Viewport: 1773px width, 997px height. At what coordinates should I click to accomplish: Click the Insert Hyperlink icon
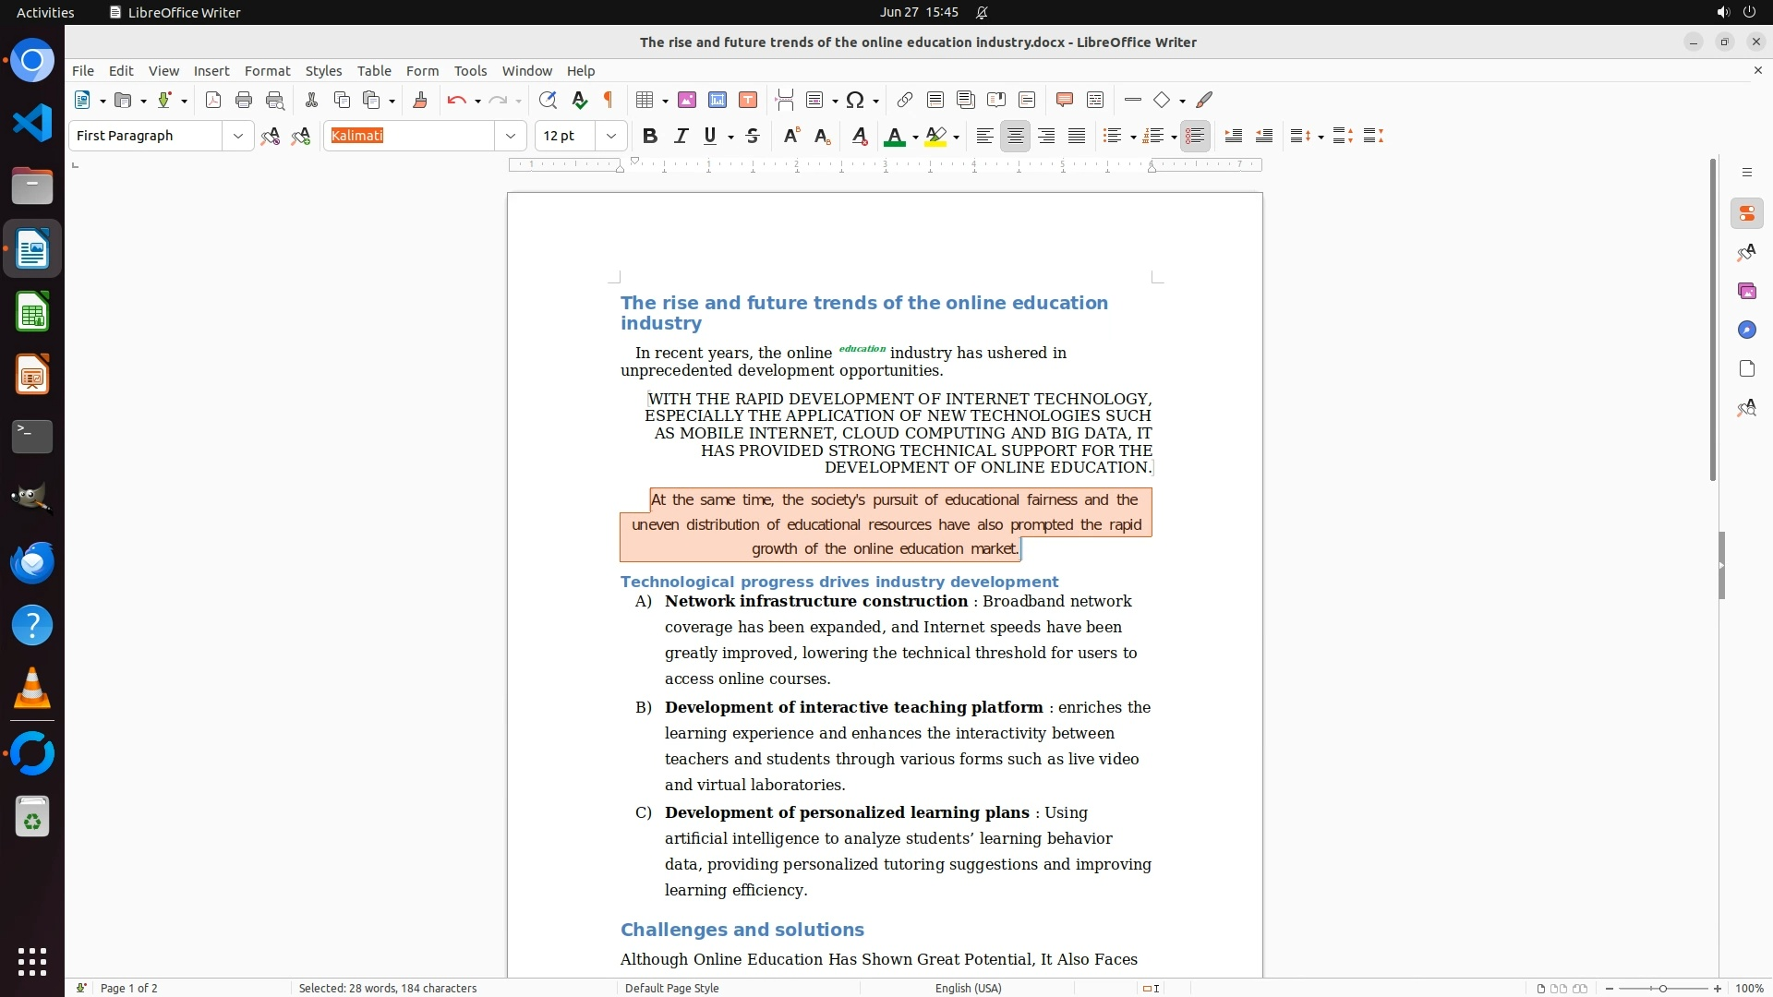[905, 101]
